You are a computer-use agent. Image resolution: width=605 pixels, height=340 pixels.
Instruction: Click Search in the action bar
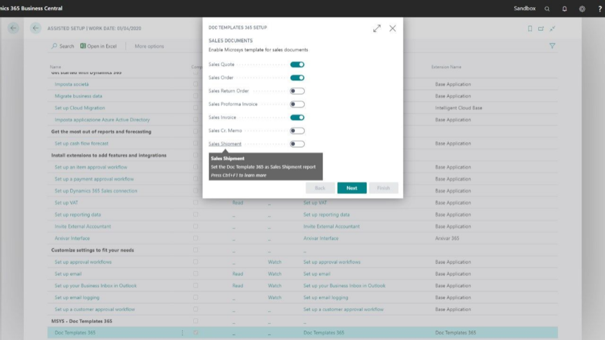pos(63,46)
